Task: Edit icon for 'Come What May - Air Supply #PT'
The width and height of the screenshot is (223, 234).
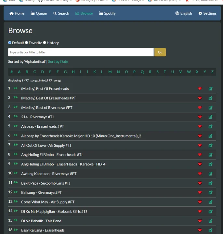Action: tap(210, 202)
